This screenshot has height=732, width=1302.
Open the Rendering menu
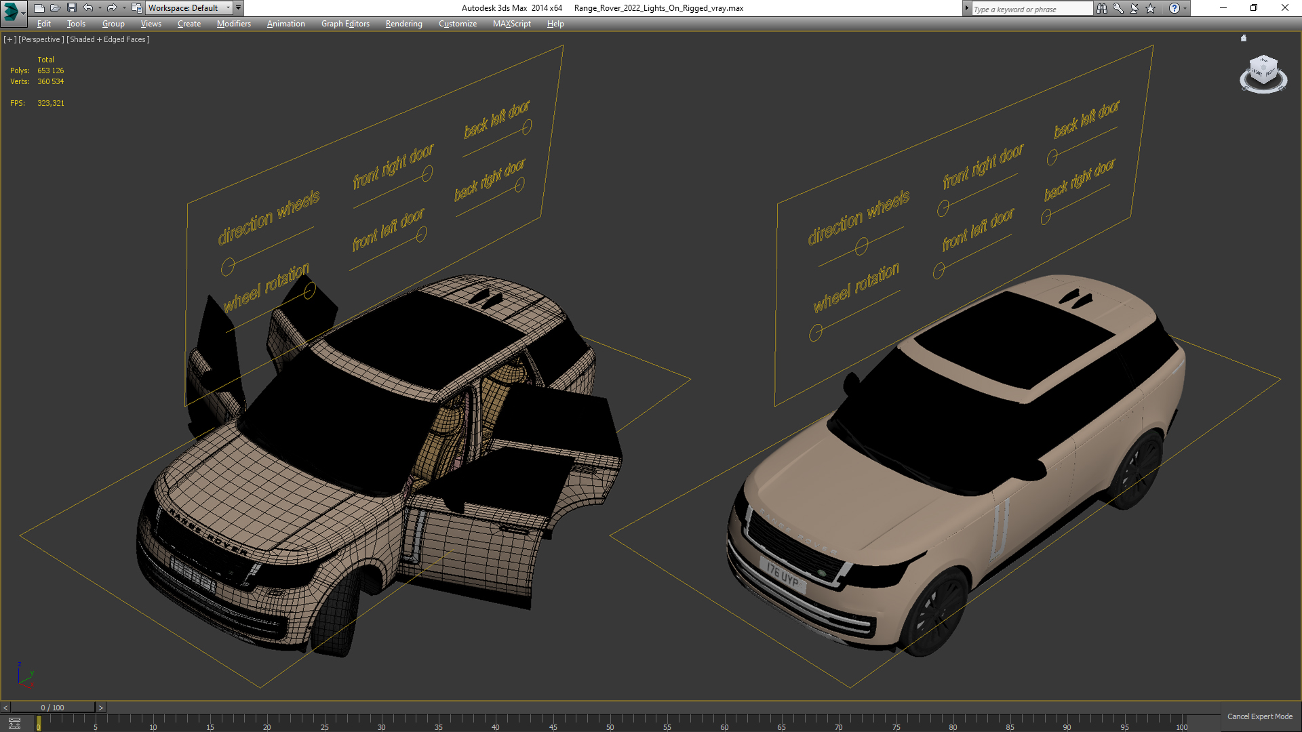[404, 24]
